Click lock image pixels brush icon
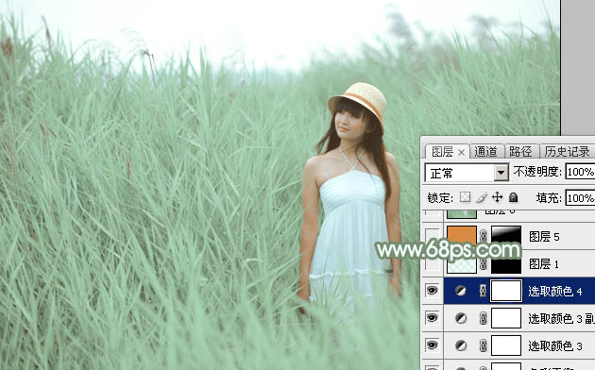The height and width of the screenshot is (370, 595). [x=481, y=197]
